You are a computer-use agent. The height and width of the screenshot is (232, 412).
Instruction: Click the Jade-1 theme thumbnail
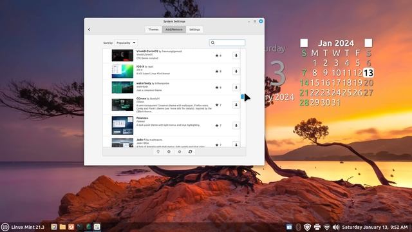122,142
